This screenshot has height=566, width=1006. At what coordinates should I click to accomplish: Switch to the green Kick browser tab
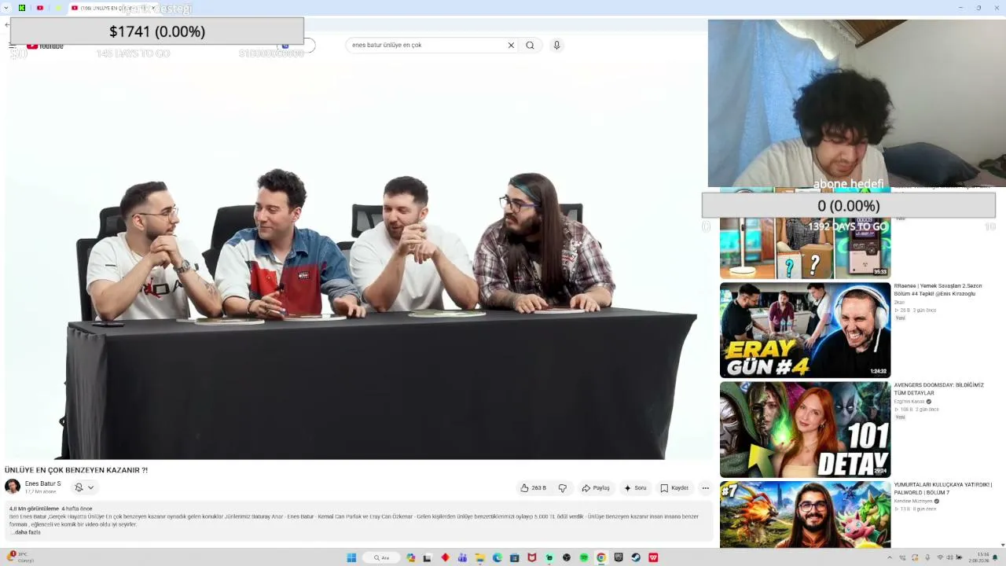point(22,8)
